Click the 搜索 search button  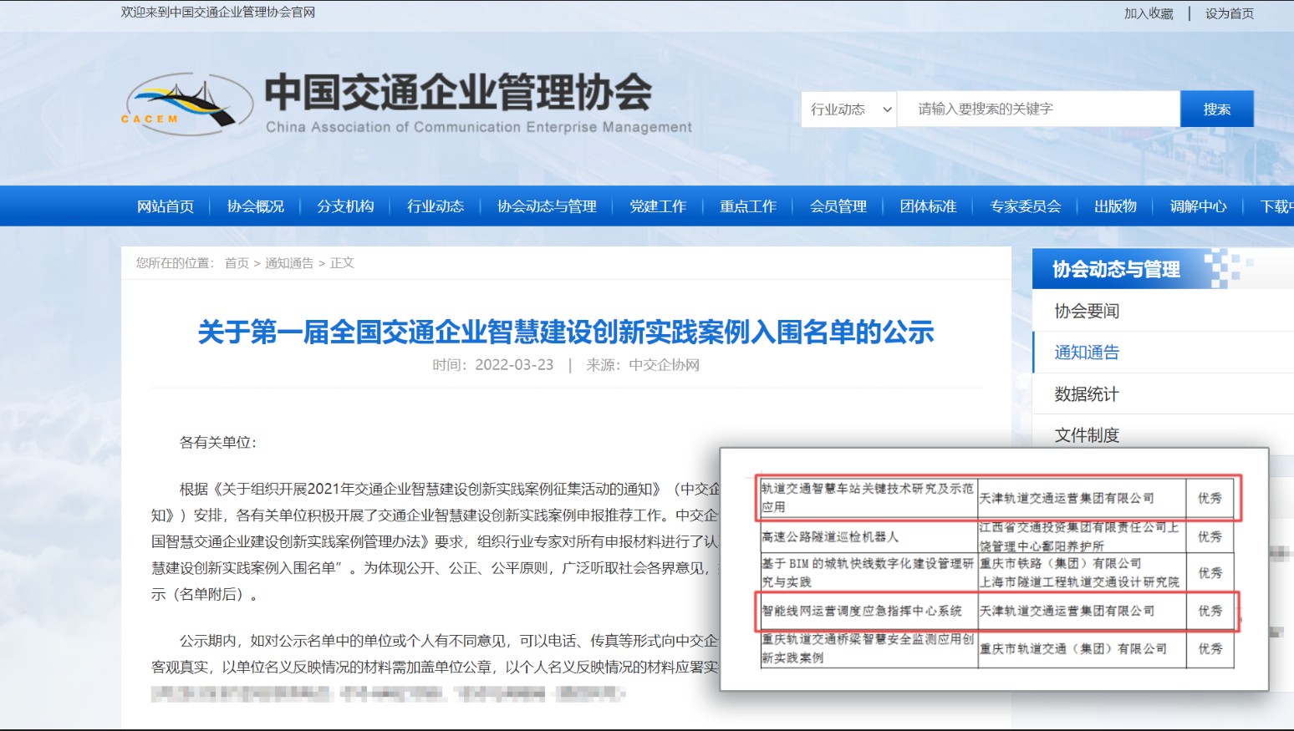coord(1217,109)
